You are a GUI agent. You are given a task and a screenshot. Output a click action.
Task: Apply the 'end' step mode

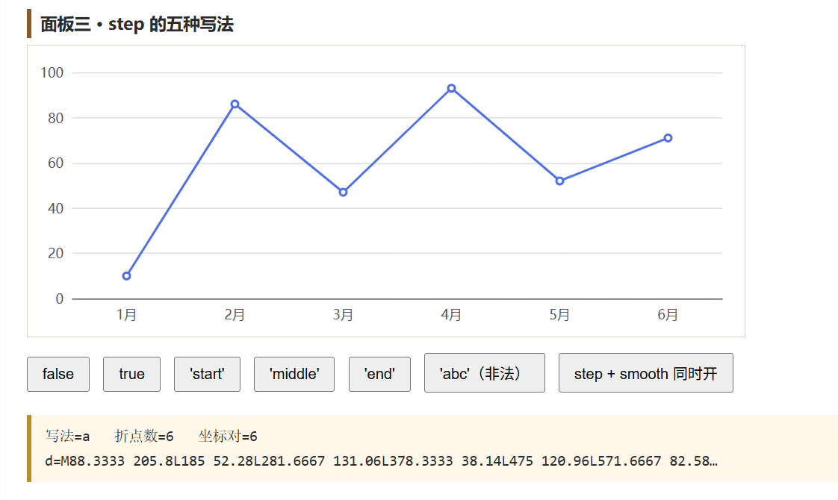(379, 374)
